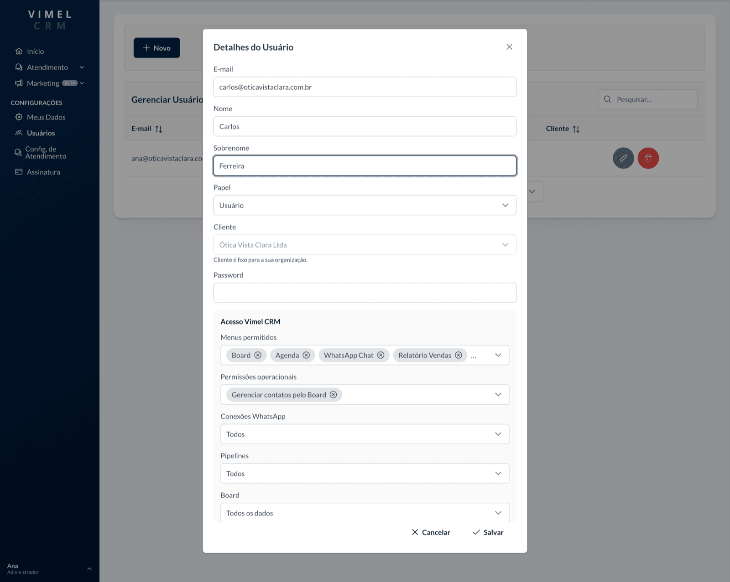Open the Conexões WhatsApp dropdown

click(x=365, y=434)
